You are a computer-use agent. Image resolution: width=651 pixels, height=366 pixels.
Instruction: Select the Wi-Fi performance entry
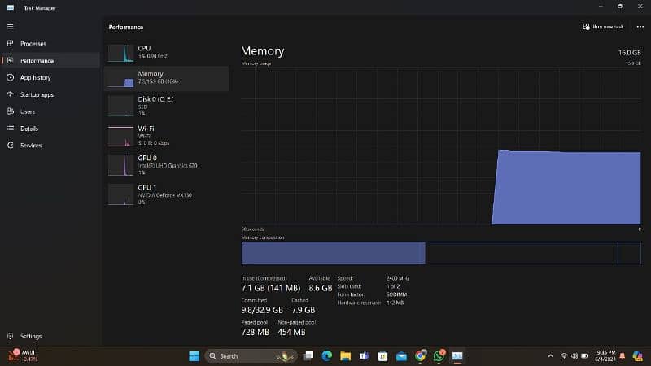pos(166,134)
